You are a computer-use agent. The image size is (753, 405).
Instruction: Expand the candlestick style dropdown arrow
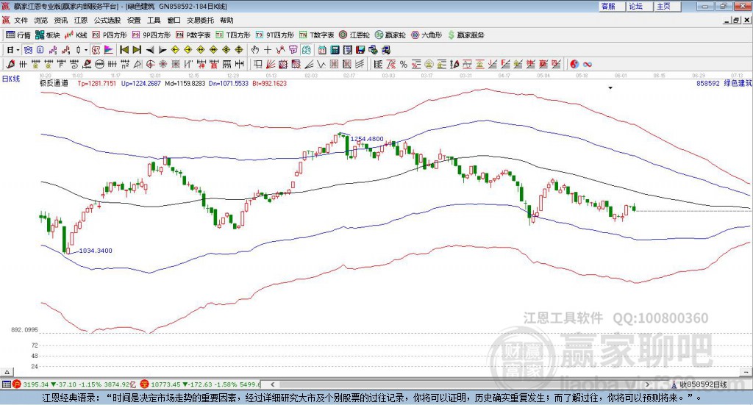(87, 50)
